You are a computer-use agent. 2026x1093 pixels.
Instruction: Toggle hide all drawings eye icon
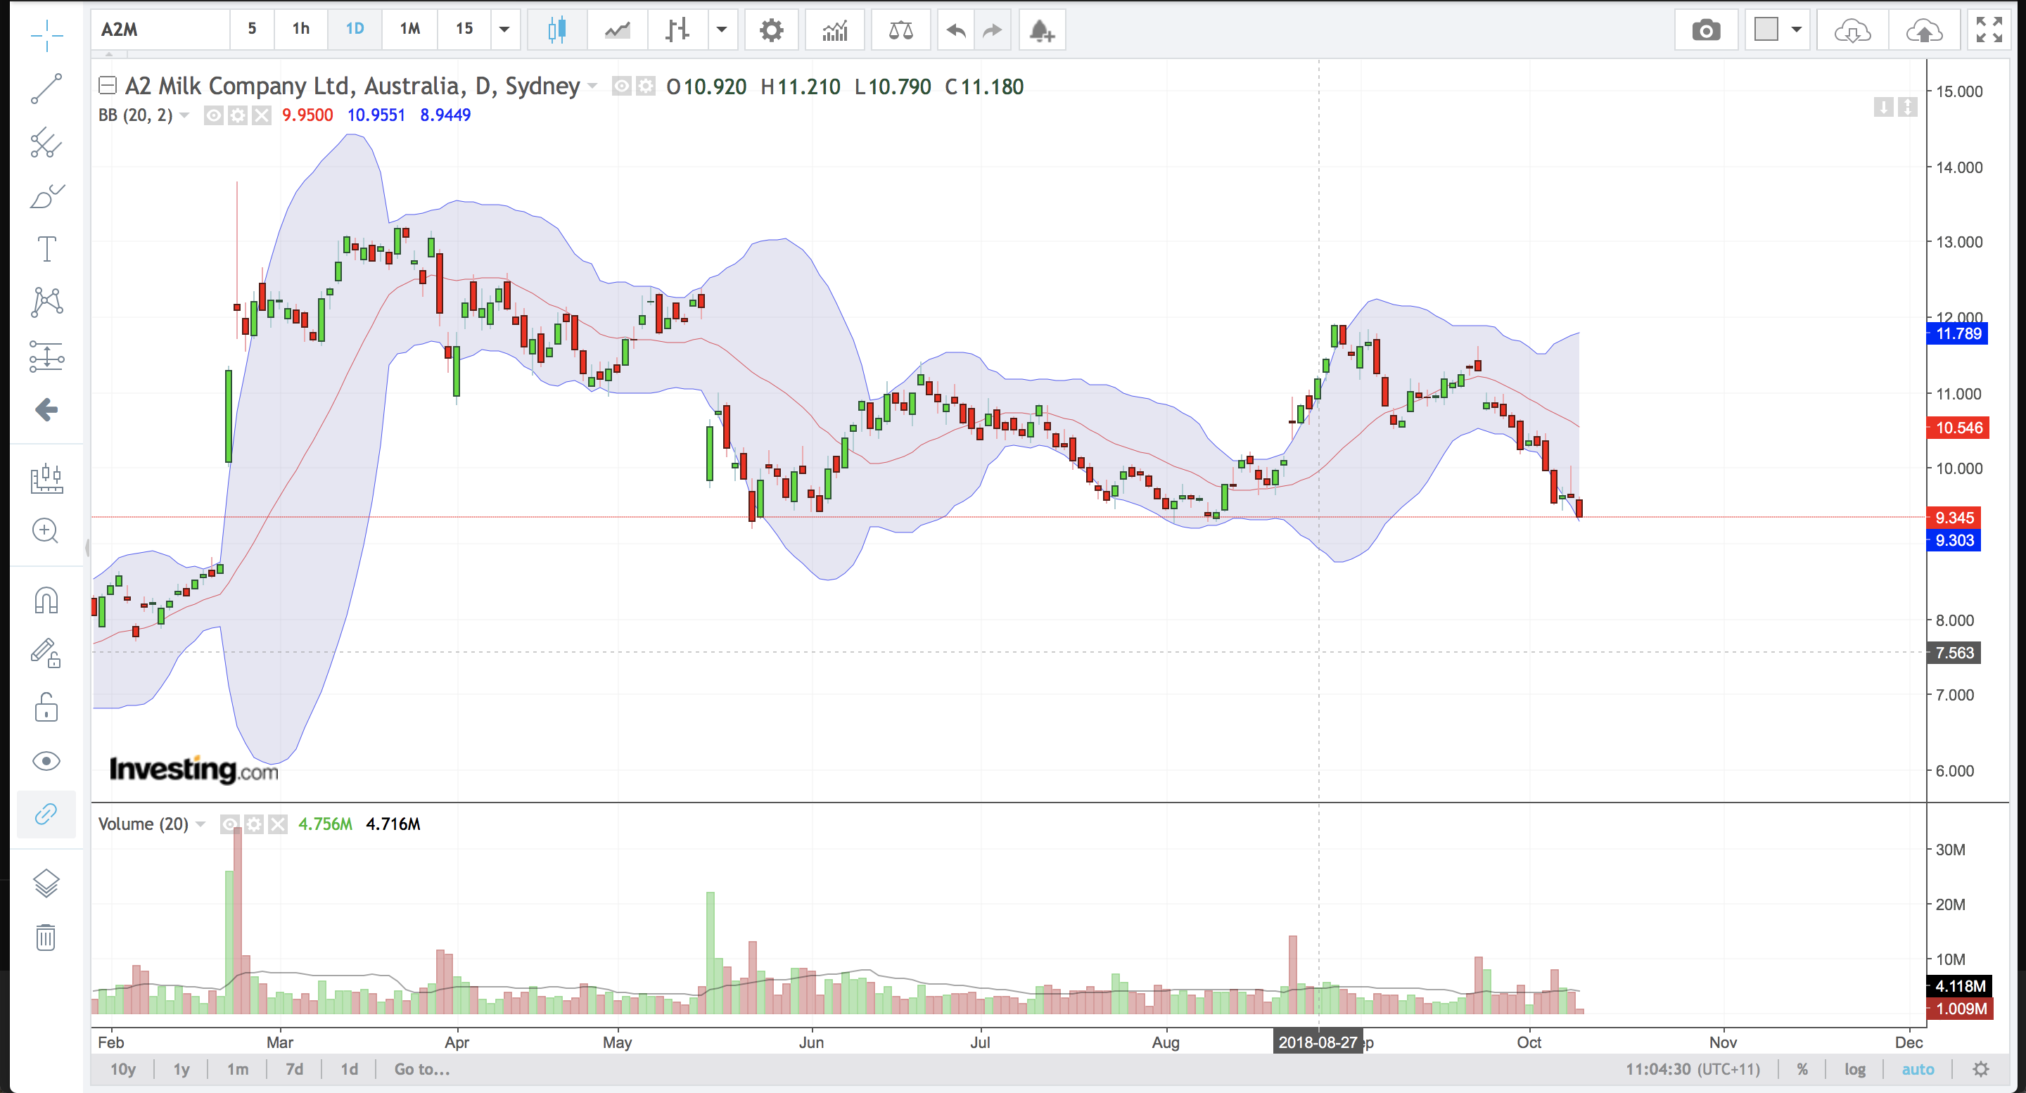tap(46, 760)
